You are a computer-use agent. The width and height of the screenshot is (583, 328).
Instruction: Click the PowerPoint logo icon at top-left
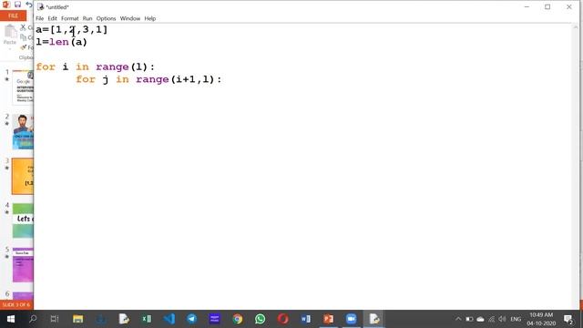point(6,5)
